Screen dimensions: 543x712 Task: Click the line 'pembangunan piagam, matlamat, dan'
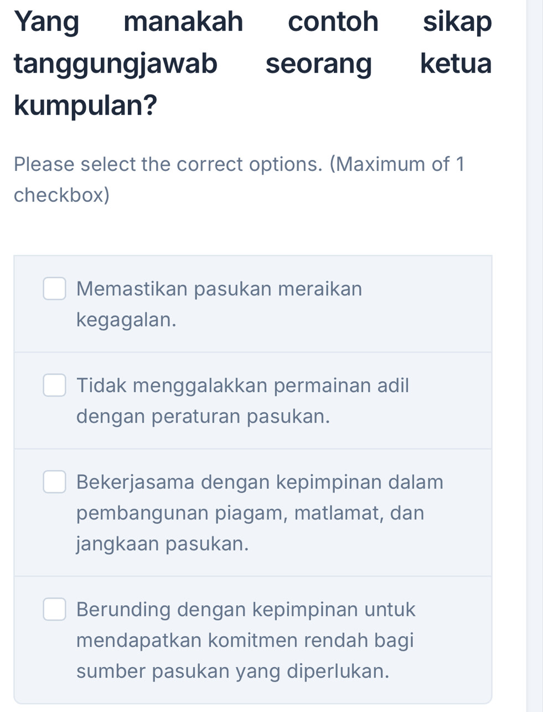coord(250,513)
